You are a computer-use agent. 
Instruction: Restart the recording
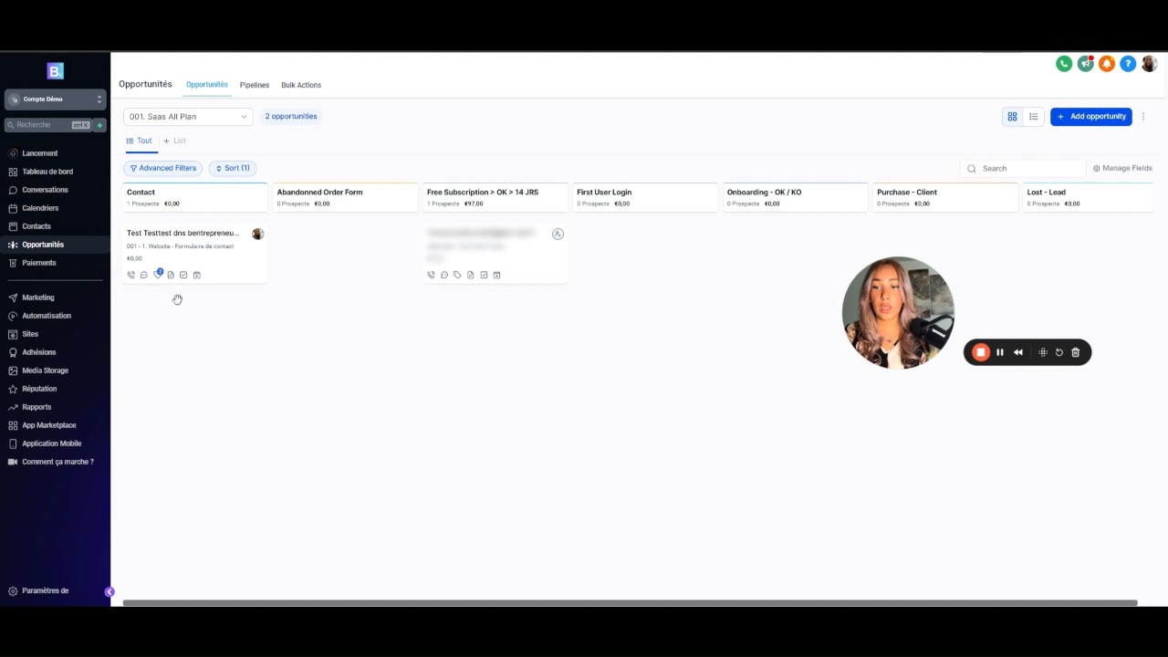1059,352
